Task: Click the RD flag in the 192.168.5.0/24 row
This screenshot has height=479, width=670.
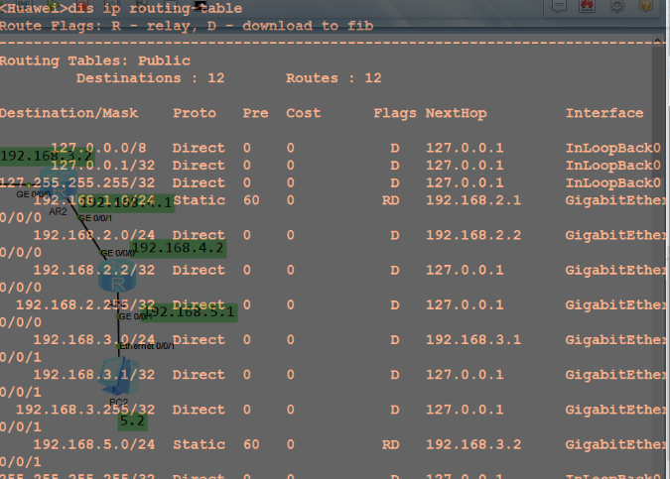Action: coord(390,445)
